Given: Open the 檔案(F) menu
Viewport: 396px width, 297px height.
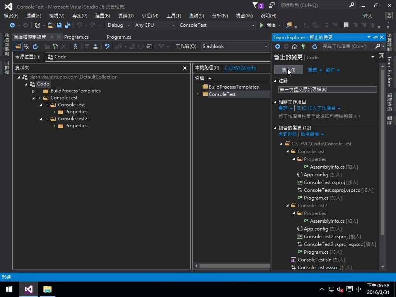Looking at the screenshot, I should click(11, 15).
